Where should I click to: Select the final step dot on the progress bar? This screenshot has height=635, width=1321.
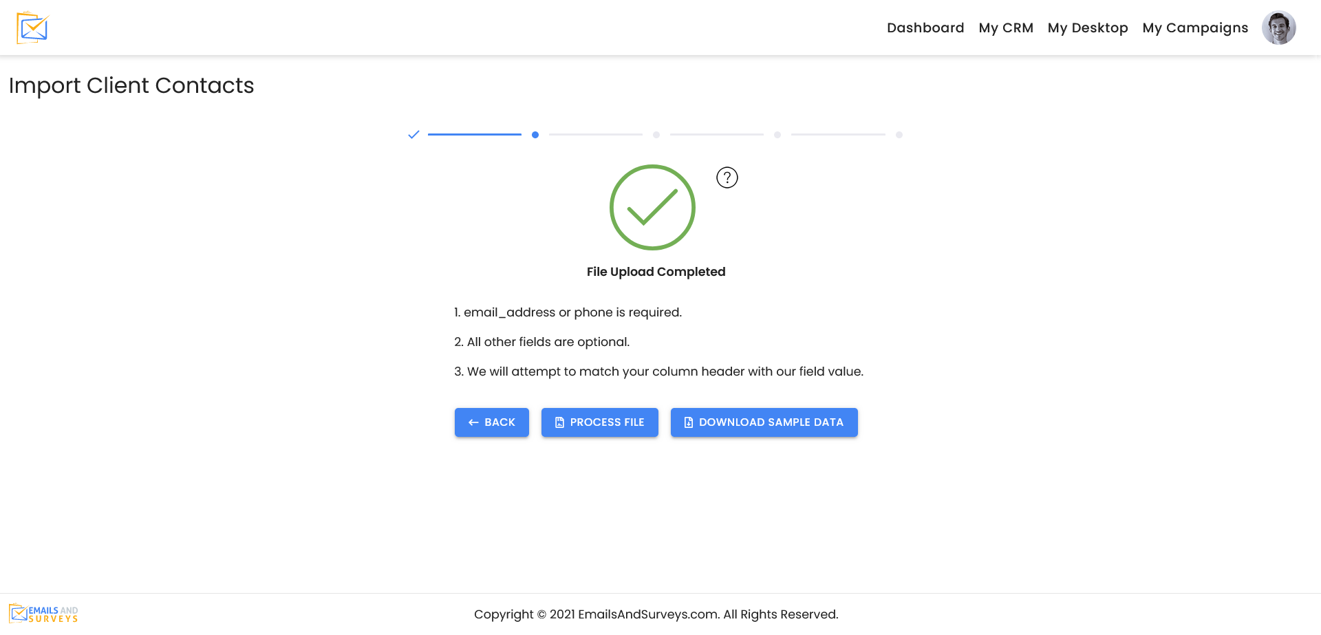(x=899, y=135)
